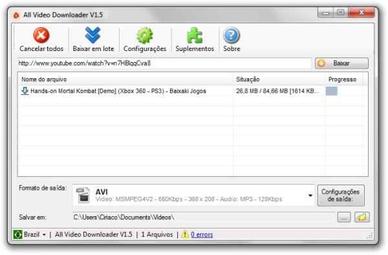The image size is (388, 255).
Task: Open the Configurações gear icon
Action: [145, 35]
